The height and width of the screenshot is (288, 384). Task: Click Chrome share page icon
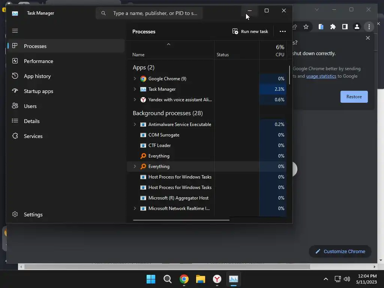[295, 27]
